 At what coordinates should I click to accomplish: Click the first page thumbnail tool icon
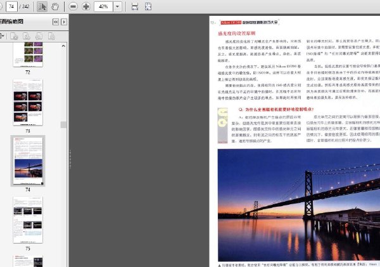14,36
